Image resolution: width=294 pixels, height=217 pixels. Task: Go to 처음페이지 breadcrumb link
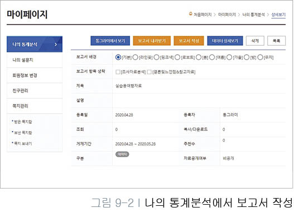203,15
